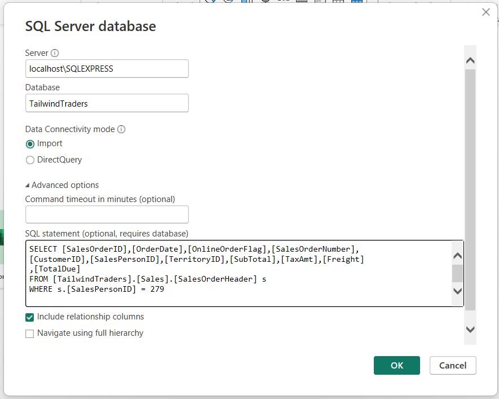Close the SQL Server database dialog
This screenshot has height=399, width=499.
pos(485,12)
